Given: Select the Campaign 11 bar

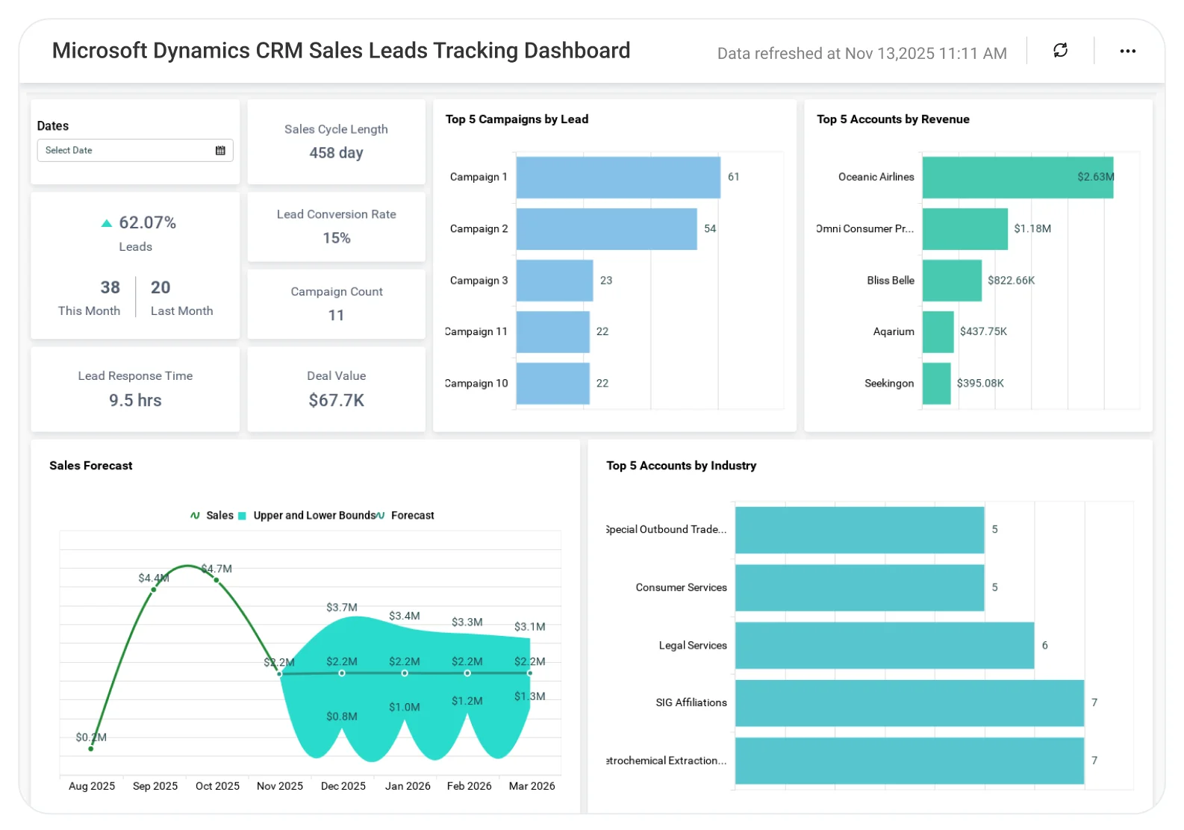Looking at the screenshot, I should pyautogui.click(x=553, y=331).
